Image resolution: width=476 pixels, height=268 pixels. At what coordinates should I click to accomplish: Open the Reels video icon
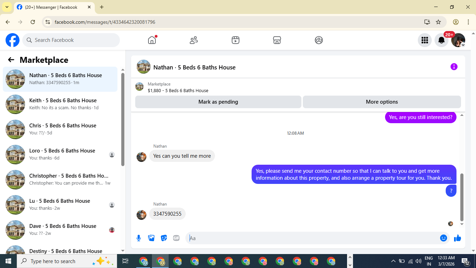(236, 40)
